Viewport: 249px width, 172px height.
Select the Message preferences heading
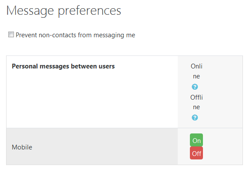click(64, 11)
